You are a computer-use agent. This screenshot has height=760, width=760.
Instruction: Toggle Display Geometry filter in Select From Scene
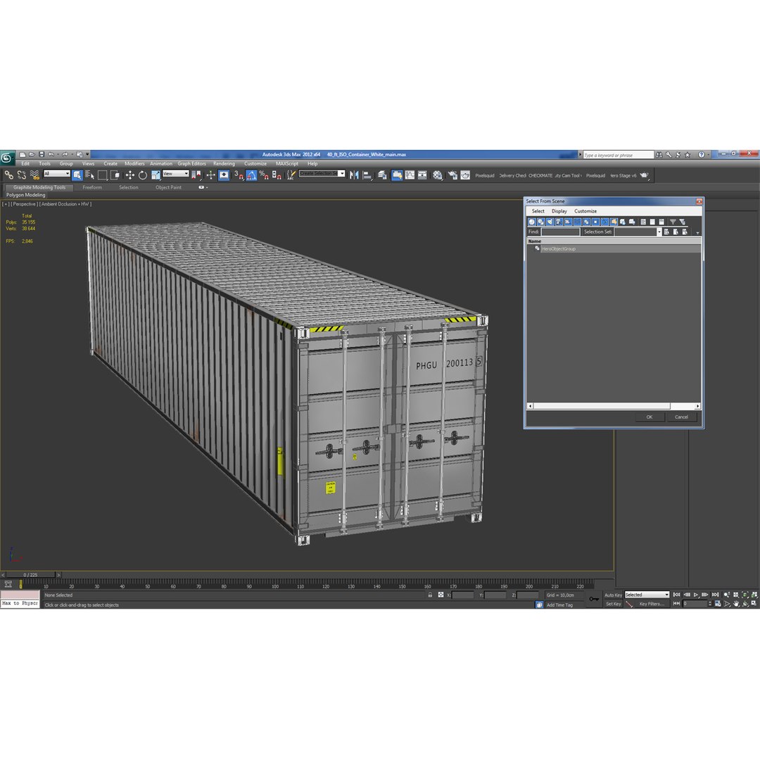tap(532, 222)
